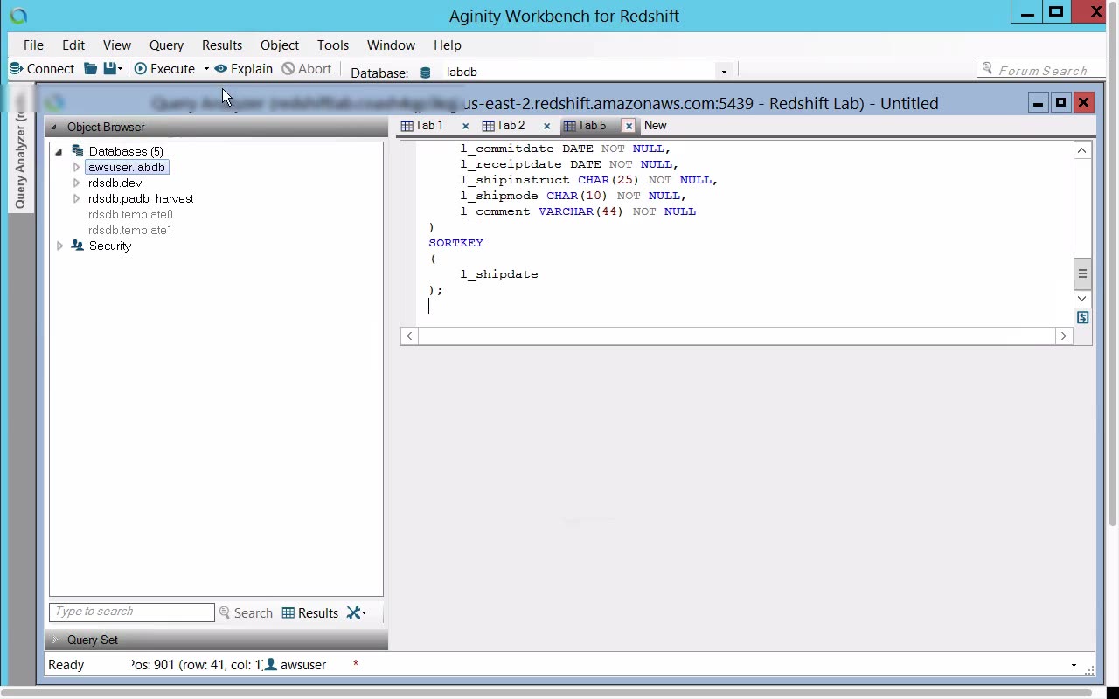
Task: Expand the Security tree node
Action: coord(59,246)
